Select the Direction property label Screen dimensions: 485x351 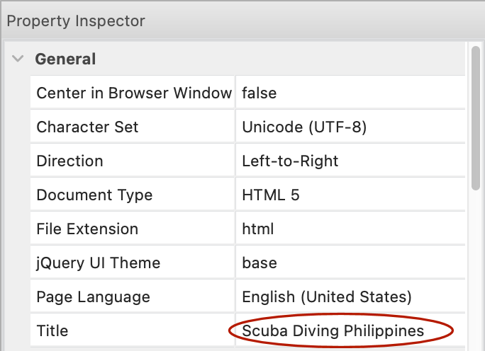click(x=69, y=161)
